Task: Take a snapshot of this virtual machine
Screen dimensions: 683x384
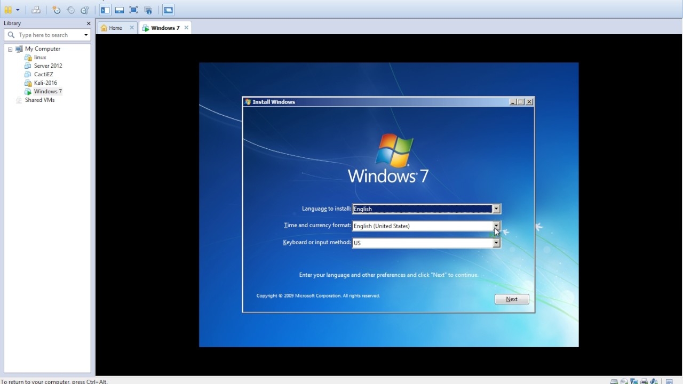Action: pos(56,10)
